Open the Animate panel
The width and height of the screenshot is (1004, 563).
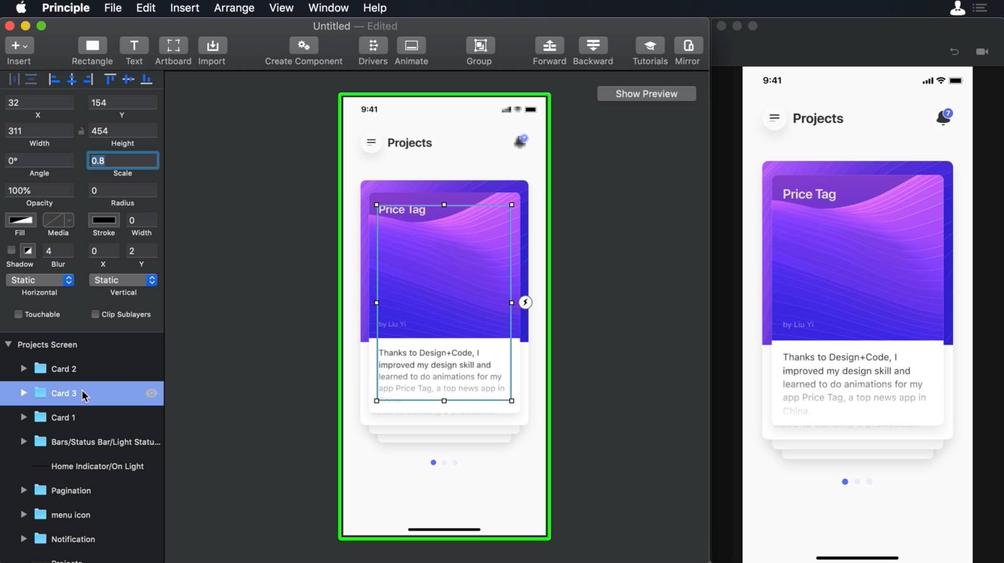point(411,46)
